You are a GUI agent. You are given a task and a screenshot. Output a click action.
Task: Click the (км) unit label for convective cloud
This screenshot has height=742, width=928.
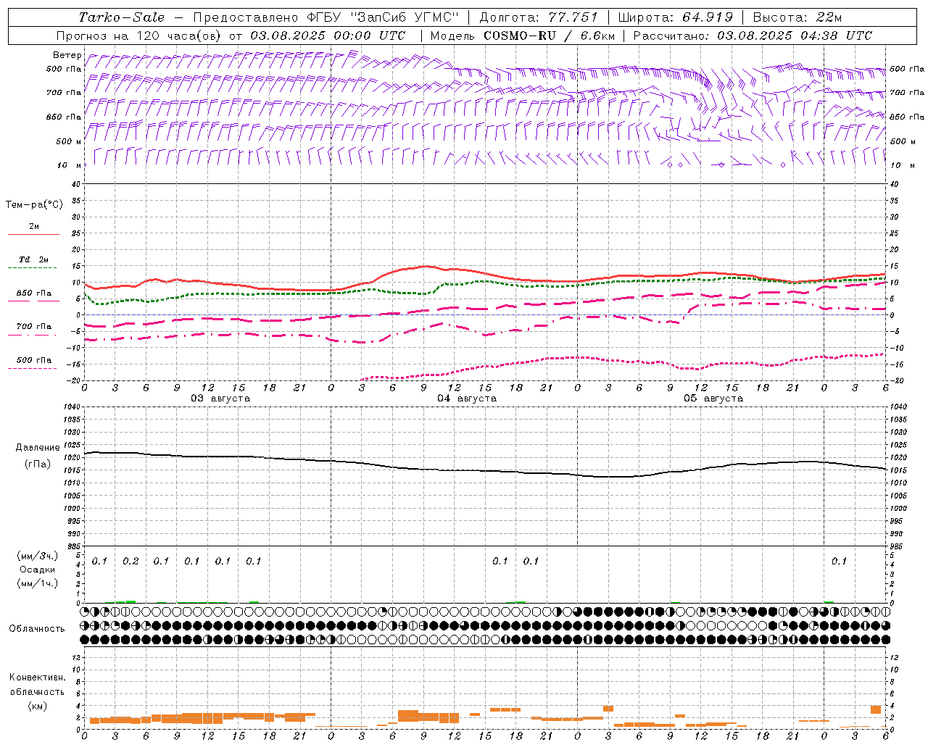pos(37,706)
